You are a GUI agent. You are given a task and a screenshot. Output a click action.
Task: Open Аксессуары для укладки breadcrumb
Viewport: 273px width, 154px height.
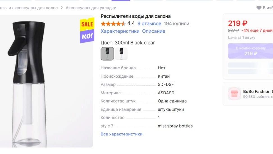pos(91,8)
